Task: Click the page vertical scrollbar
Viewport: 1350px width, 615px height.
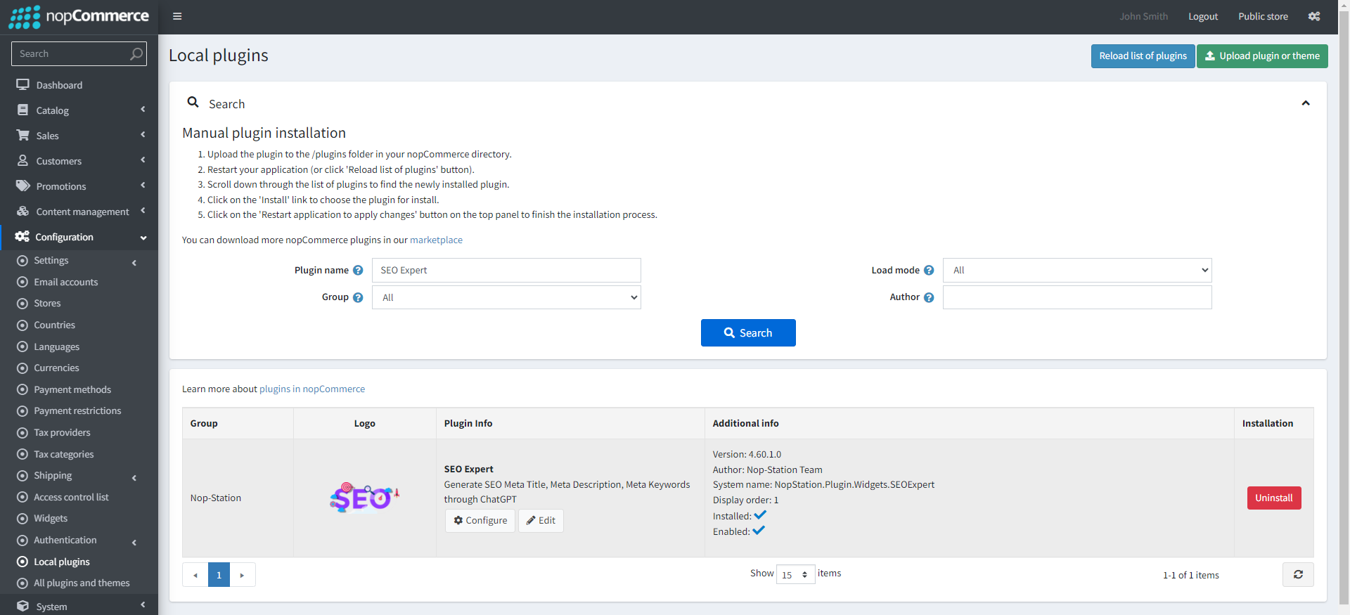Action: click(1344, 307)
